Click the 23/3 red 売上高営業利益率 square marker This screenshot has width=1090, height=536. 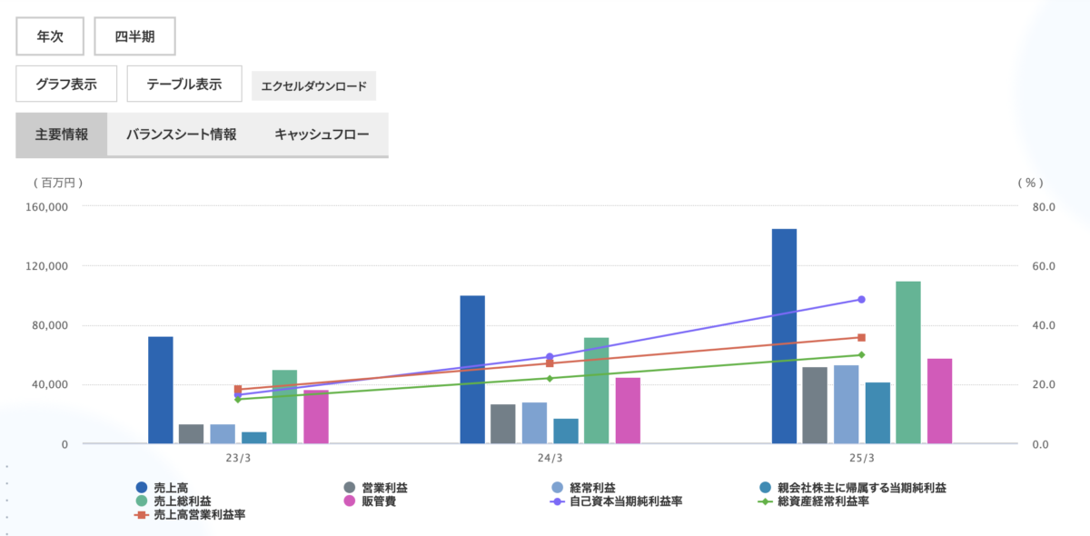pyautogui.click(x=238, y=390)
